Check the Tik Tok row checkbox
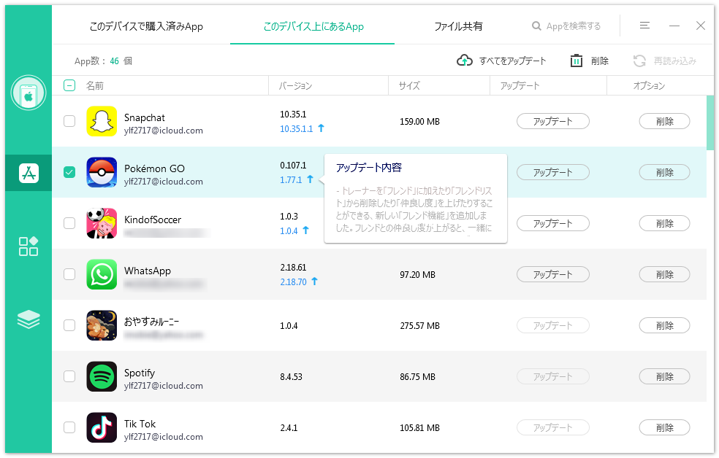Screen dimensions: 719x458 click(x=69, y=427)
